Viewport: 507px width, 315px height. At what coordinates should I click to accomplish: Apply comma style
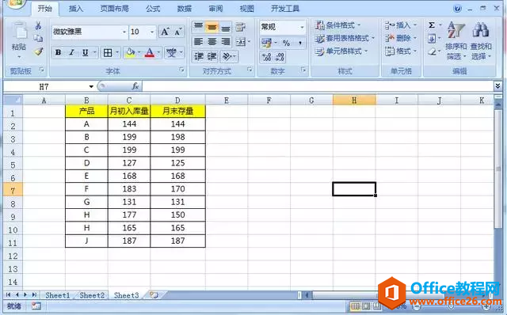point(300,43)
